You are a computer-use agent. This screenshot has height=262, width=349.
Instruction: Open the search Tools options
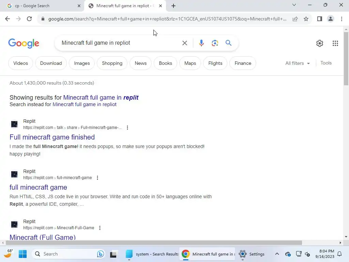coord(326,63)
